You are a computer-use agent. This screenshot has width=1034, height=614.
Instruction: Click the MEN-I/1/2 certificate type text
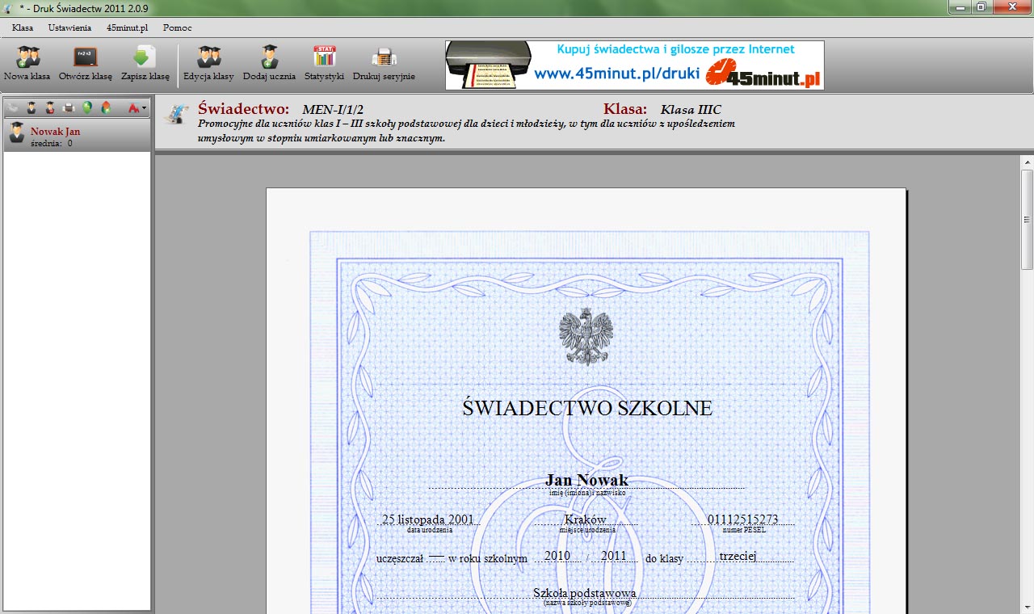pos(333,110)
